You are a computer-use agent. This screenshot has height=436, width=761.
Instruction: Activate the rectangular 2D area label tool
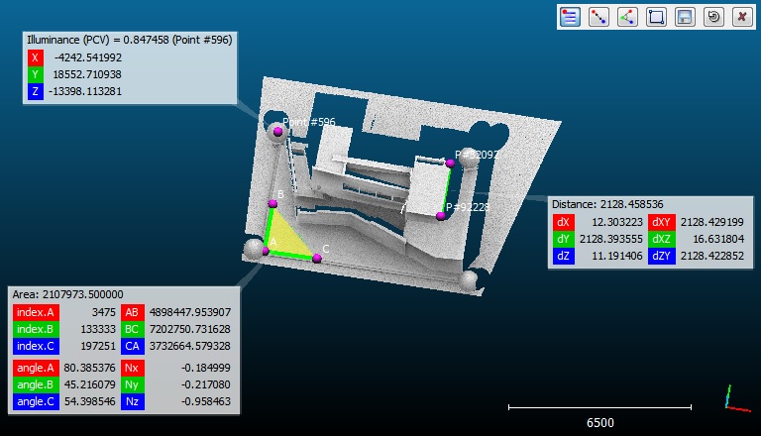pyautogui.click(x=656, y=17)
